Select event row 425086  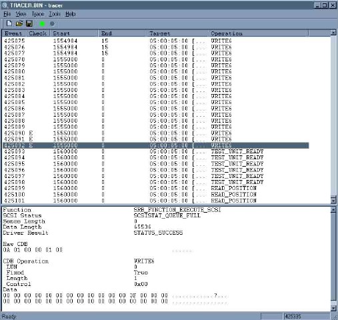click(x=155, y=109)
